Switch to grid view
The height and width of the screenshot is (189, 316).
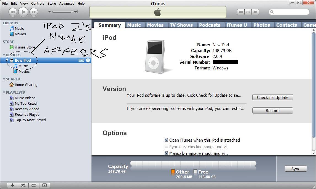pos(248,12)
